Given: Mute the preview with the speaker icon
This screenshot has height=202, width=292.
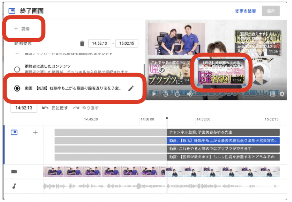Looking at the screenshot, I should [190, 94].
